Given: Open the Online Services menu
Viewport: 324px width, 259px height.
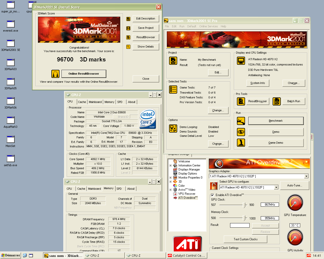Looking at the screenshot, I should click(208, 26).
